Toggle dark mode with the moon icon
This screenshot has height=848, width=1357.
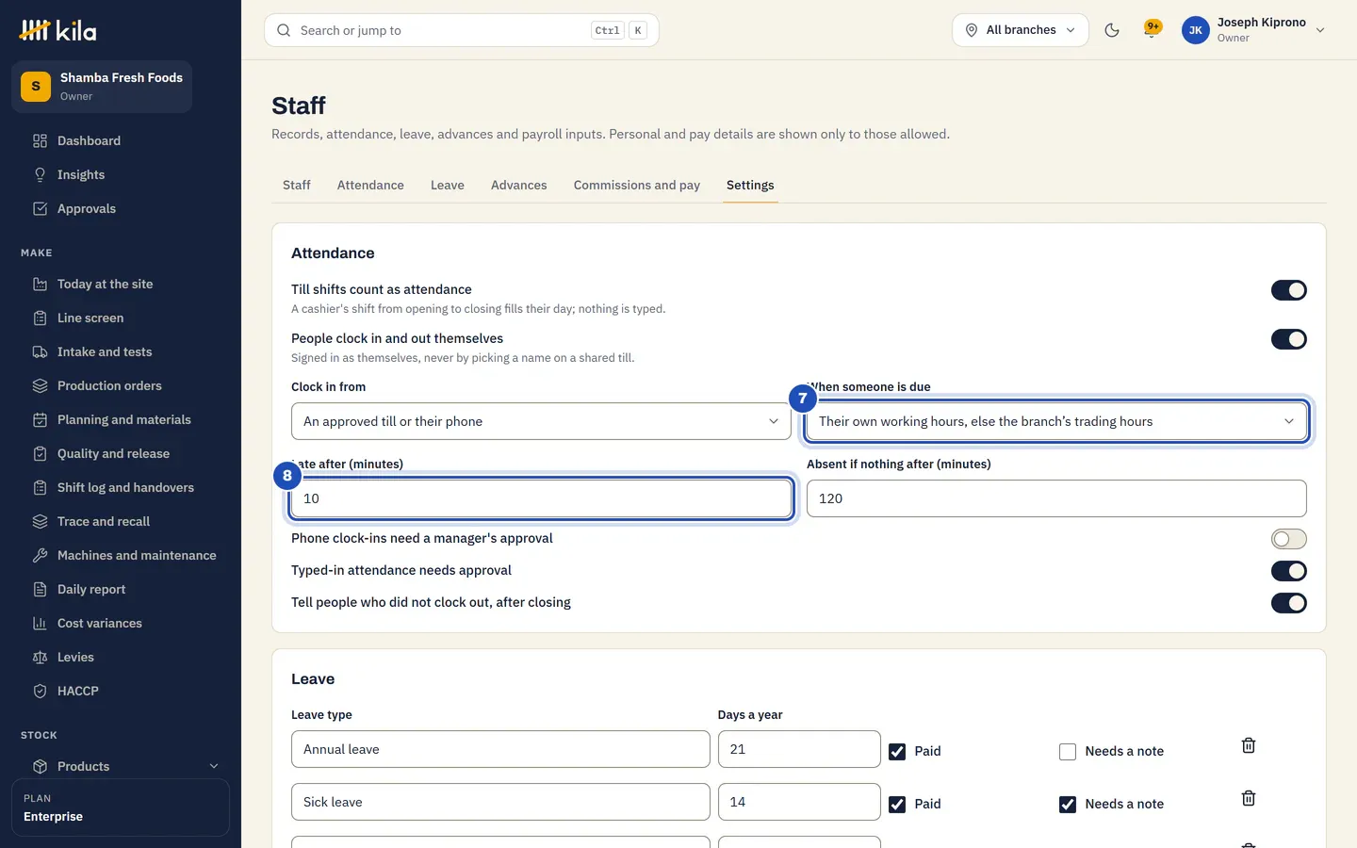click(1112, 30)
